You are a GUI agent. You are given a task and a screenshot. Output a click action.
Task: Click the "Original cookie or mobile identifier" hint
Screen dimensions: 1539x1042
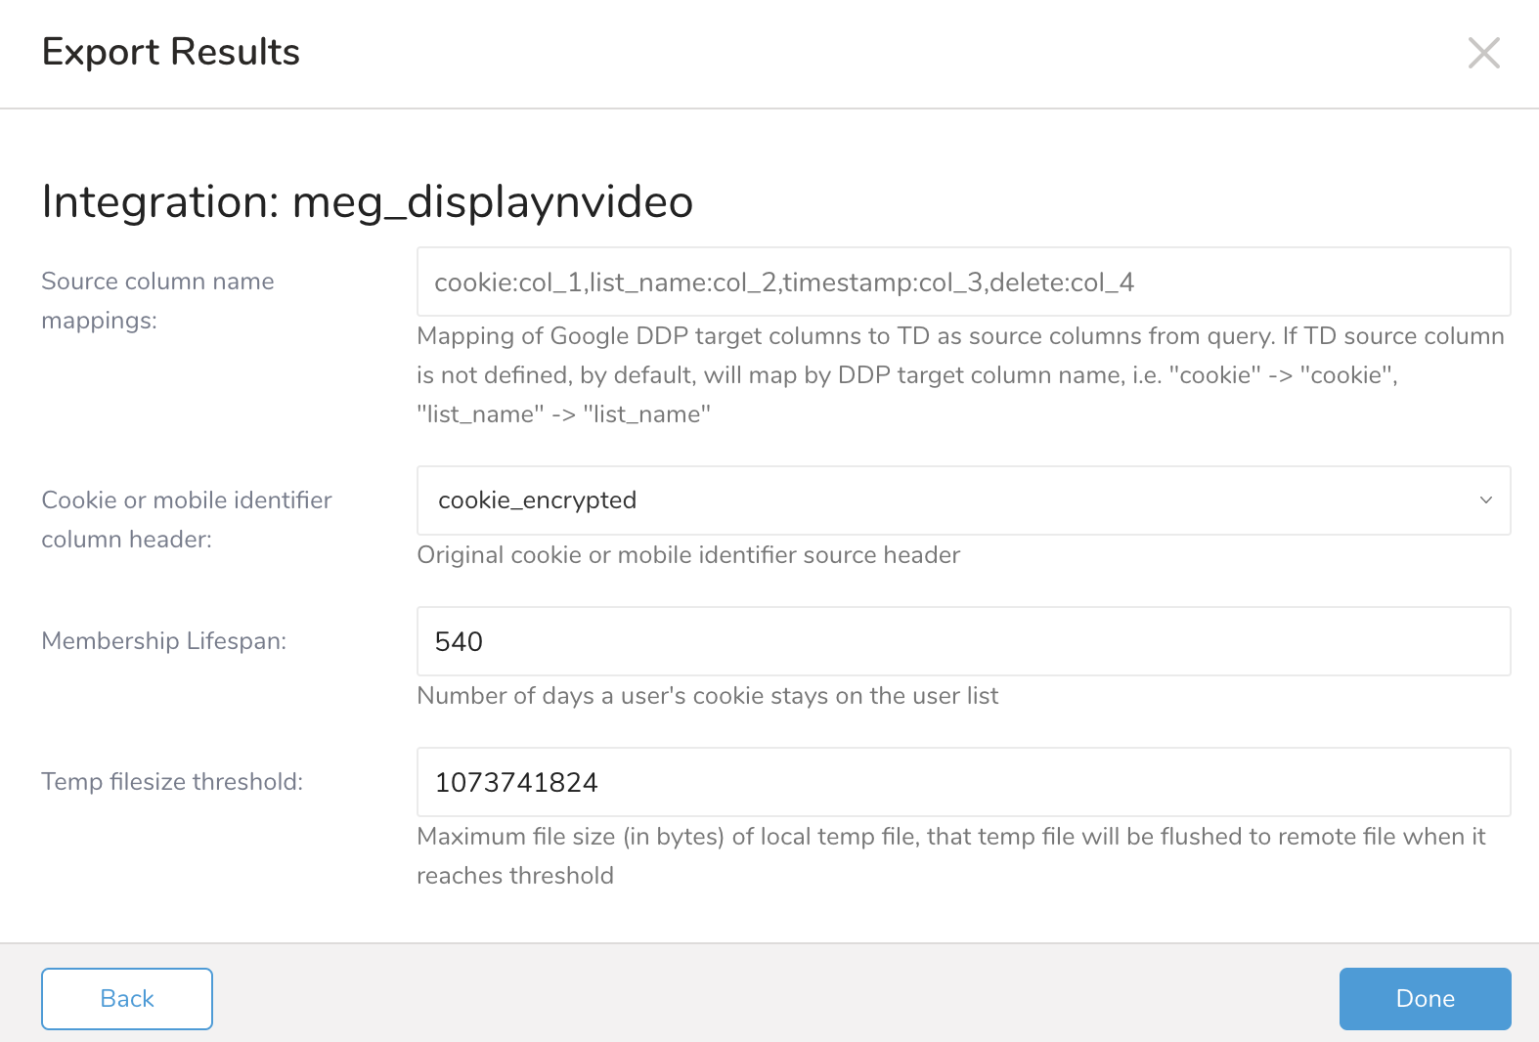(687, 555)
